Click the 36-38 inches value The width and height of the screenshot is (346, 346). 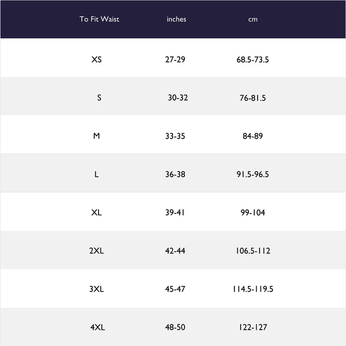pyautogui.click(x=175, y=174)
